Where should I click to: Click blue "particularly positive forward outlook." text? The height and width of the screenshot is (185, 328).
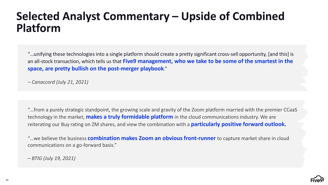pyautogui.click(x=238, y=124)
